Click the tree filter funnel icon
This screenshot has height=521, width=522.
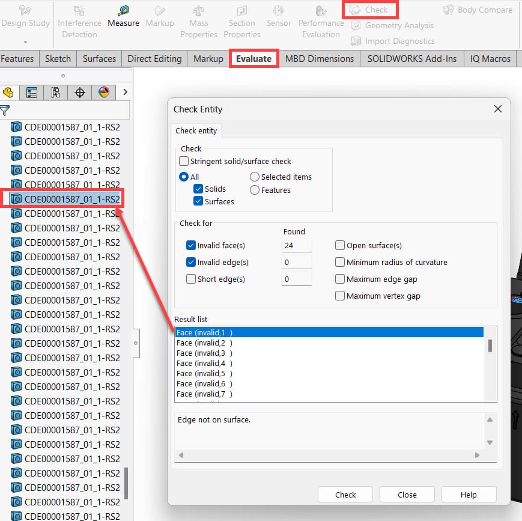click(x=5, y=111)
